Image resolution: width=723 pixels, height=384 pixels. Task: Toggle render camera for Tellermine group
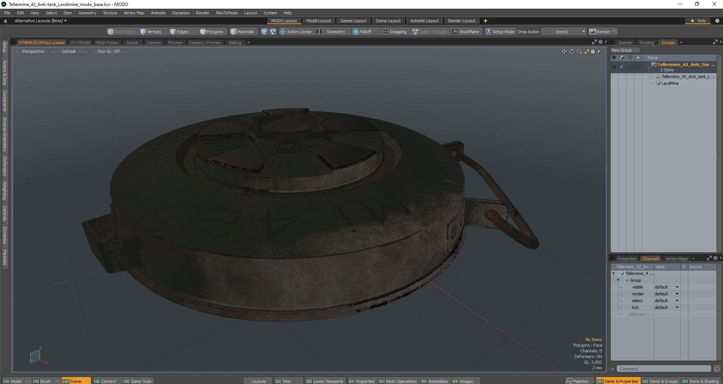[x=622, y=67]
